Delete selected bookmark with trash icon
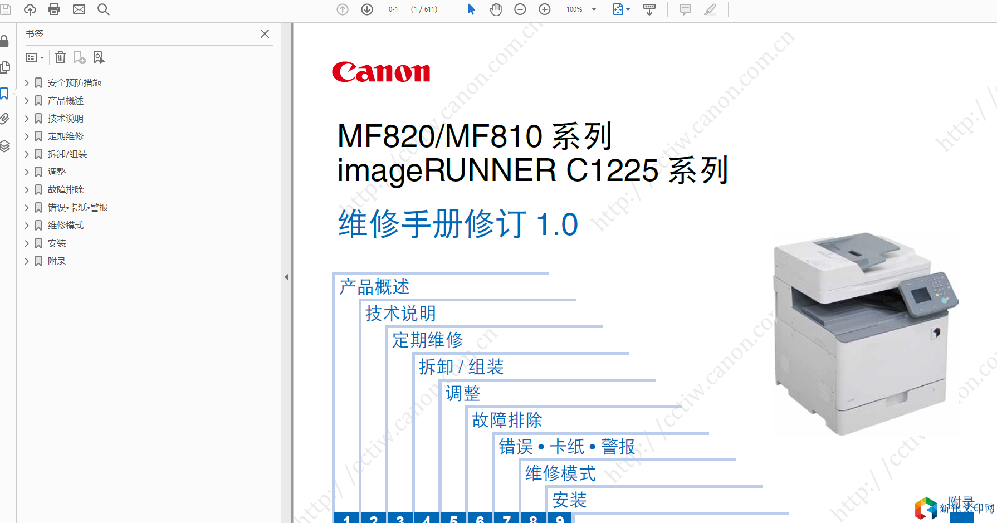 (61, 57)
